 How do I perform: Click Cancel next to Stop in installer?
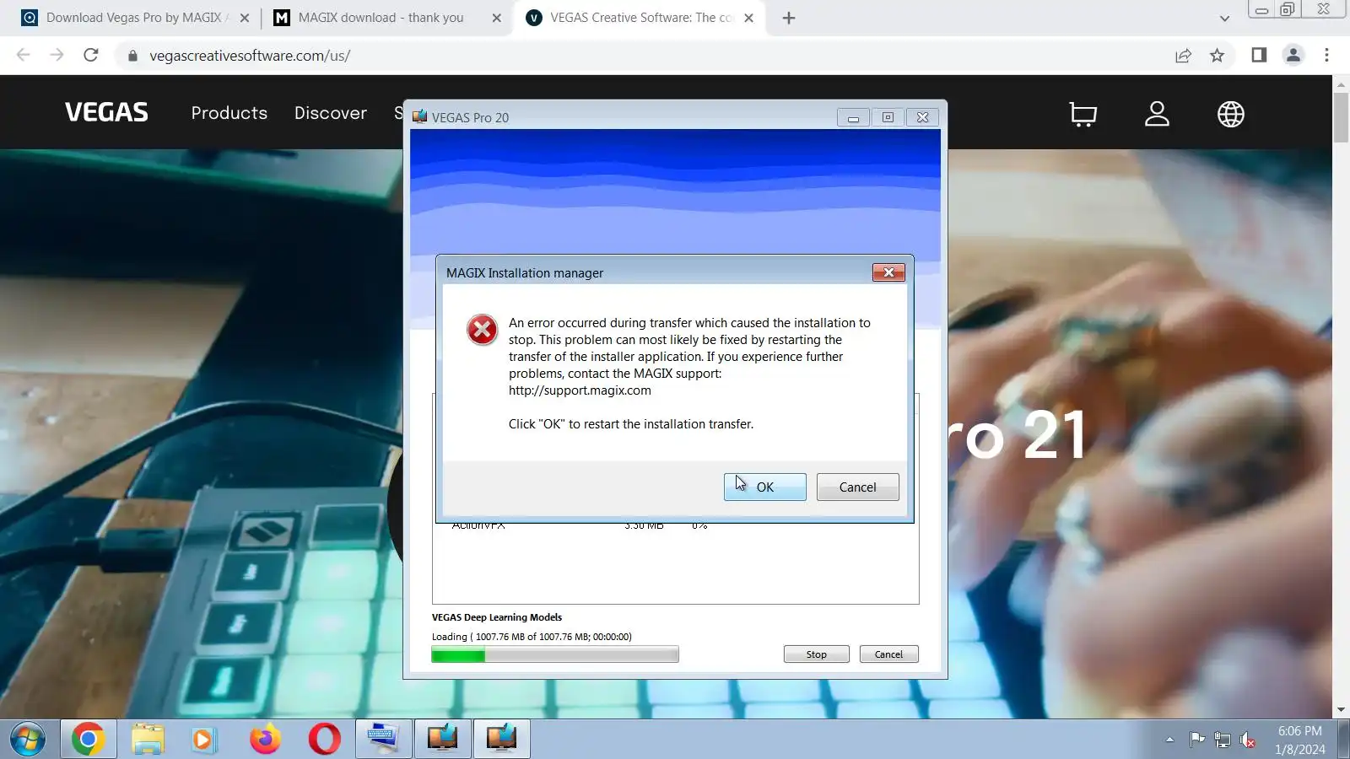click(888, 654)
